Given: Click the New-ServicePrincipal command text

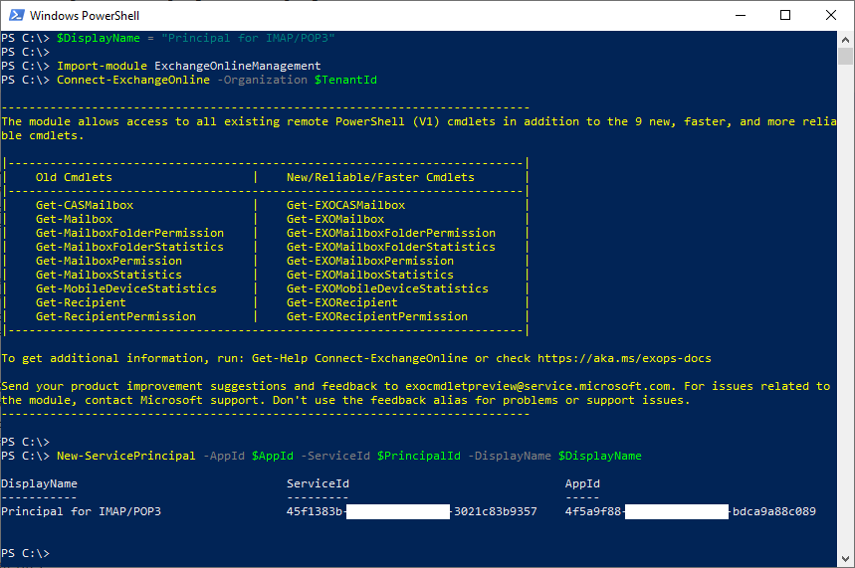Looking at the screenshot, I should [126, 456].
